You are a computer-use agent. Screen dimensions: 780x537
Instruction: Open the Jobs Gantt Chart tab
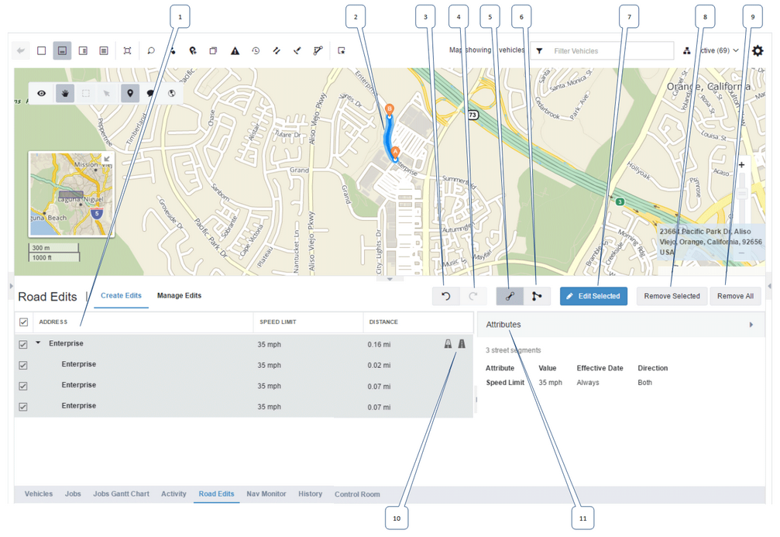121,494
